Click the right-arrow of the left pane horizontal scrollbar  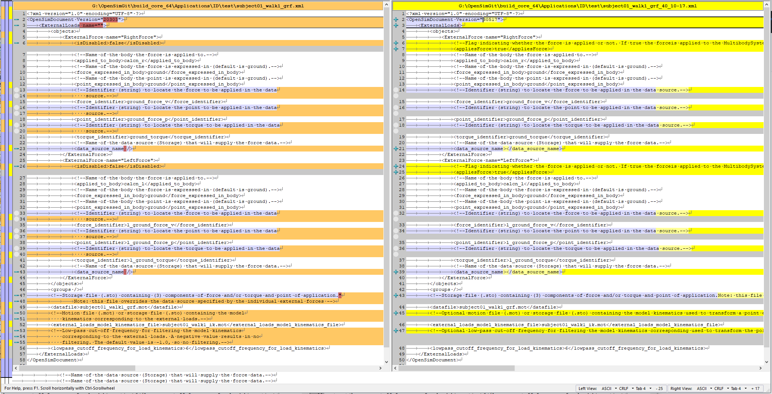click(381, 368)
